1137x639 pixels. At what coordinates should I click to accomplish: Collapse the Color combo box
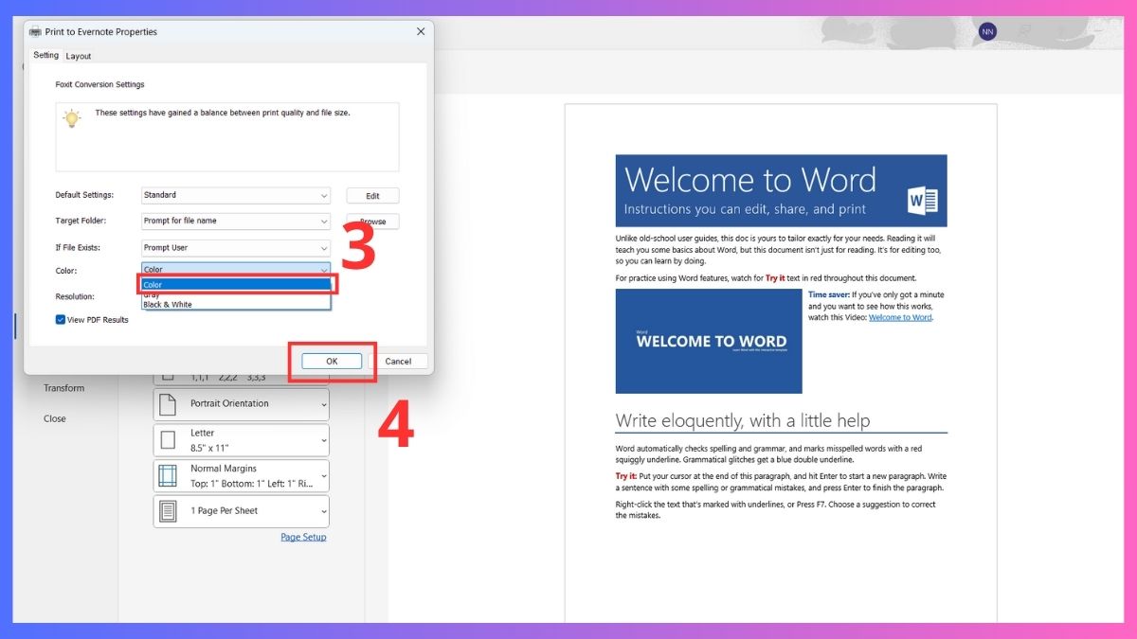coord(236,270)
